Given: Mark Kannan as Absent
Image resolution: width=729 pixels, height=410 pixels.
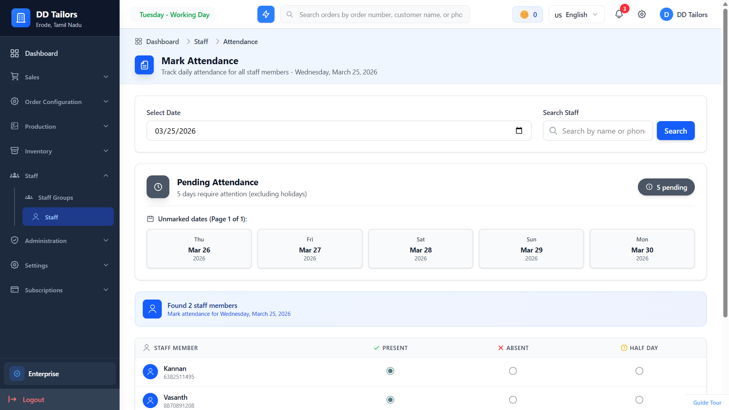Looking at the screenshot, I should tap(513, 371).
